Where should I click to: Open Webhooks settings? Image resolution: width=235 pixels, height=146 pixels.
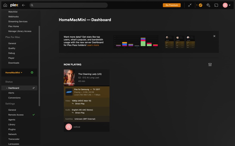tap(13, 17)
